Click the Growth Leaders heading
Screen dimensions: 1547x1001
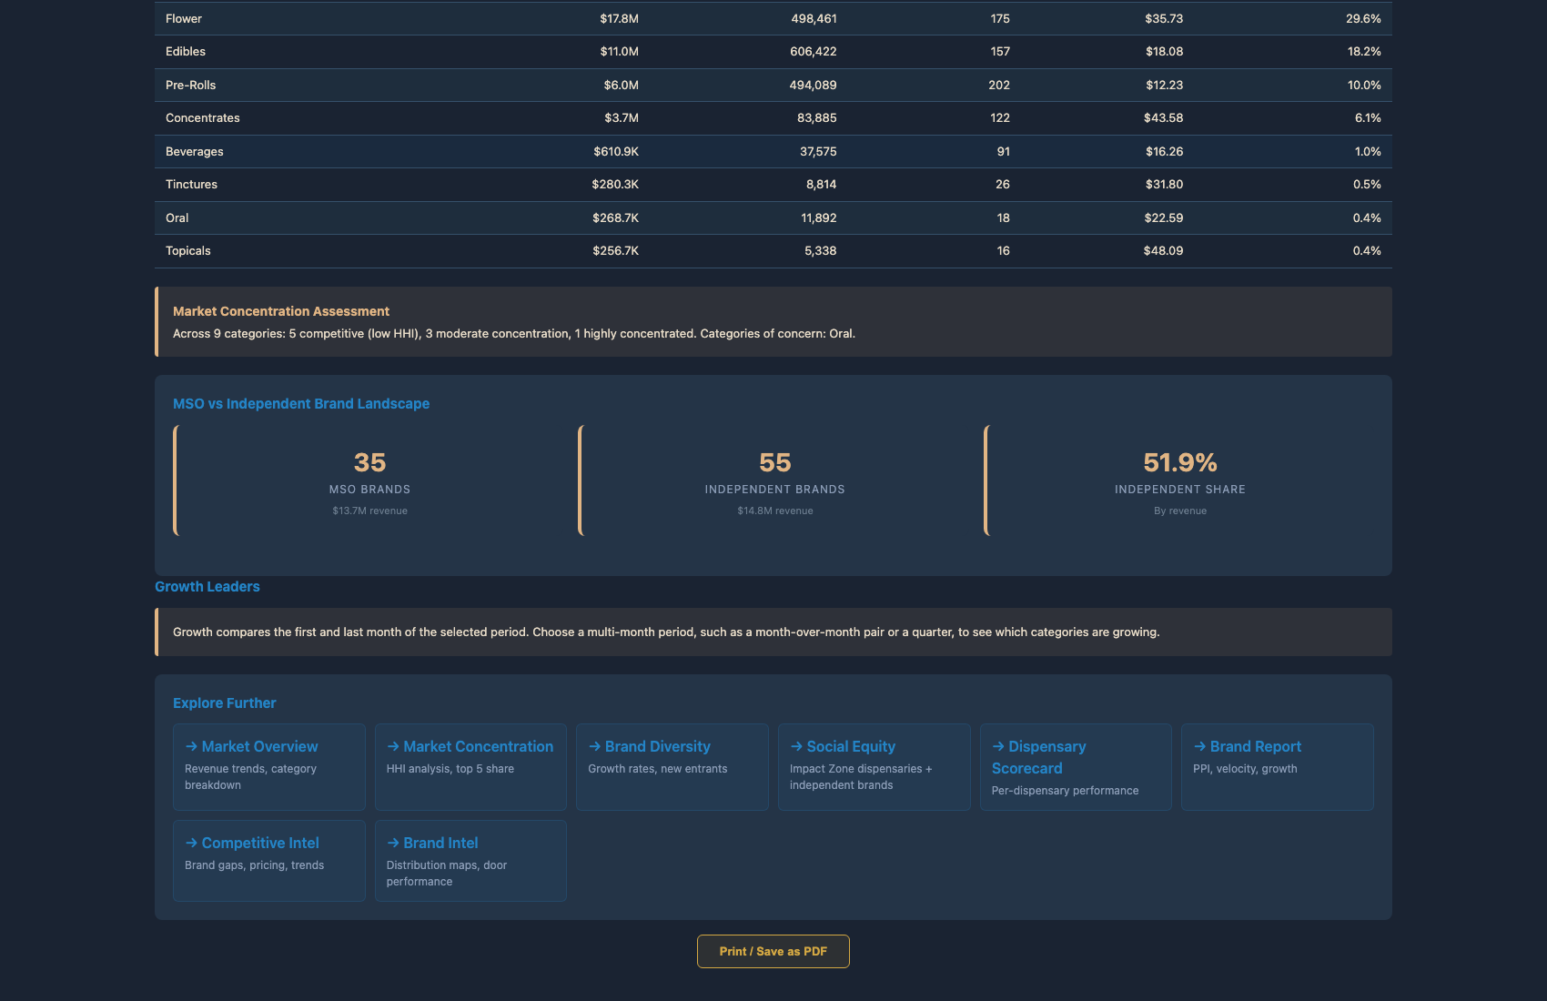[x=207, y=587]
